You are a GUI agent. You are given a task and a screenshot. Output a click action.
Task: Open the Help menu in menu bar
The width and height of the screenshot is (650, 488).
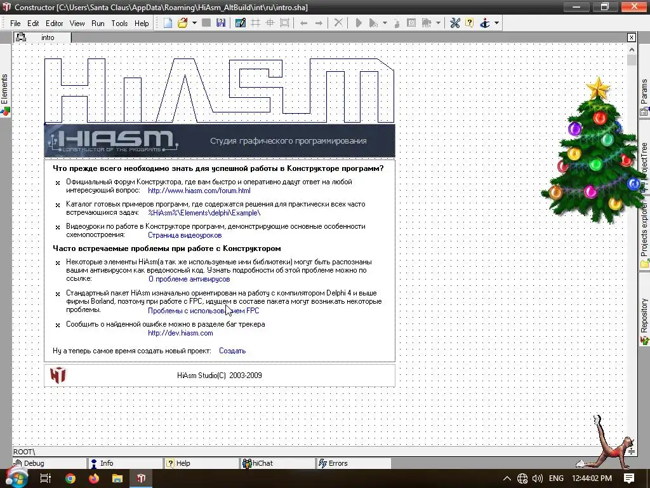(142, 24)
